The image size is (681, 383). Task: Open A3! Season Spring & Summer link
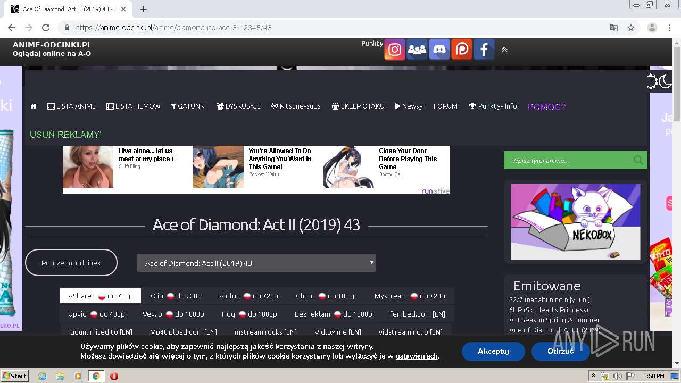coord(554,320)
